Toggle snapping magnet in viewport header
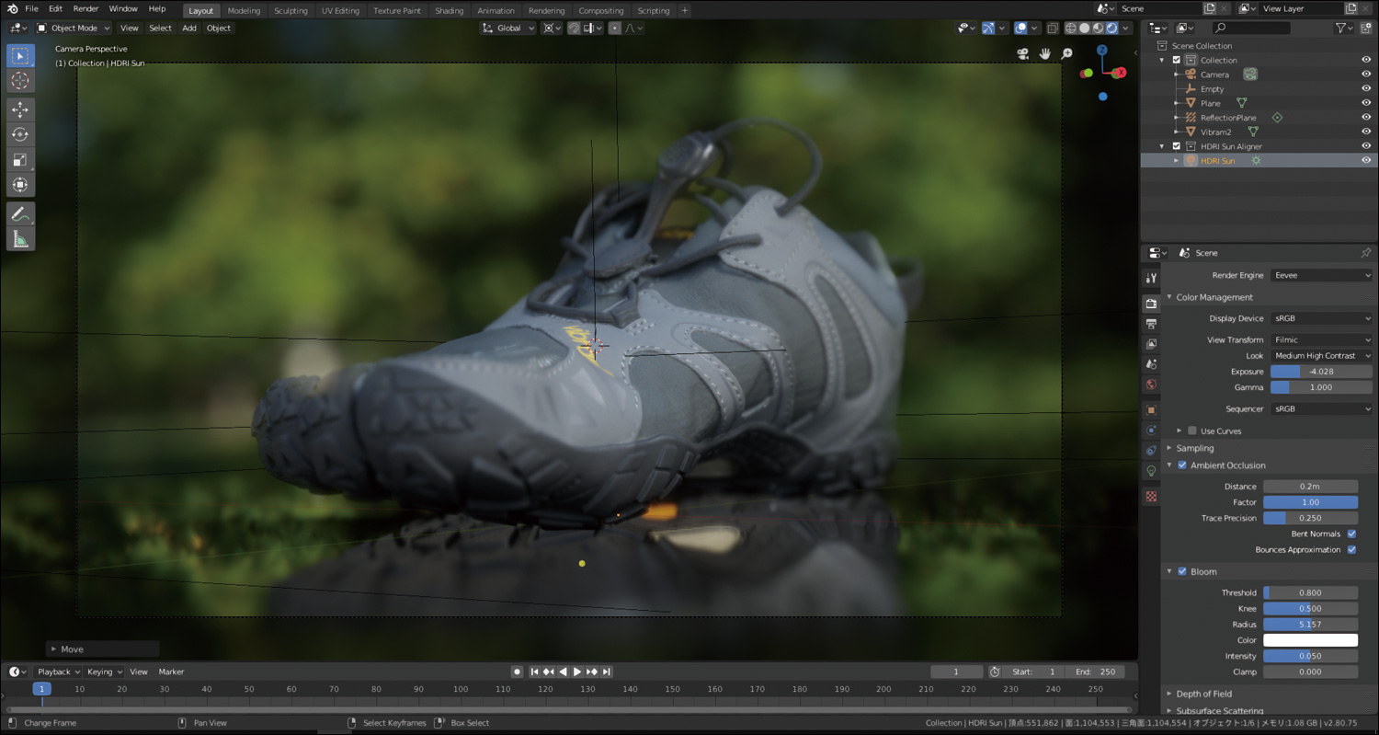 [574, 28]
